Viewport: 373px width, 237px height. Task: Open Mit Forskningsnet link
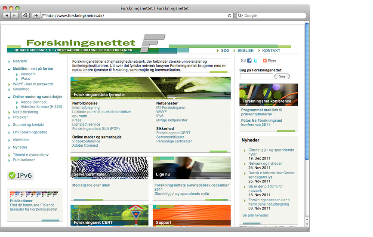[171, 108]
